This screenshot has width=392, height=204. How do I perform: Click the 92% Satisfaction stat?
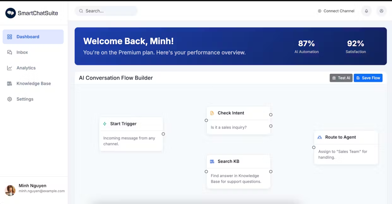point(356,47)
